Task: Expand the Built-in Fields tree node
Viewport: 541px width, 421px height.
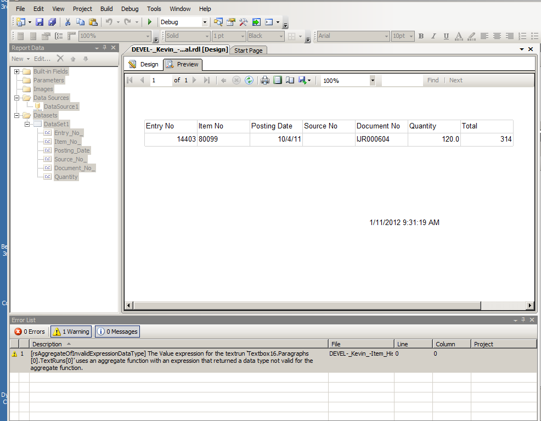Action: point(16,71)
